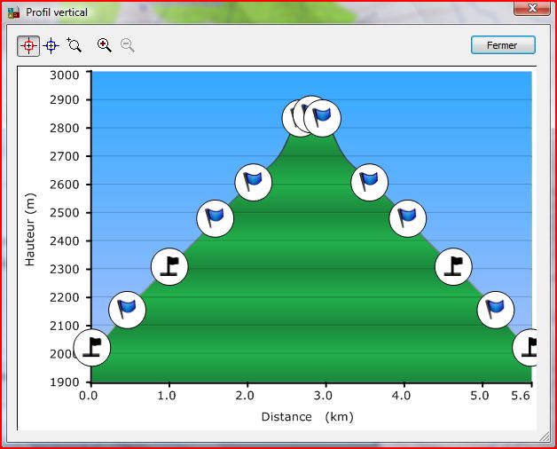Screen dimensions: 557x449
Task: Select the blue crosshair cursor tool
Action: 51,45
